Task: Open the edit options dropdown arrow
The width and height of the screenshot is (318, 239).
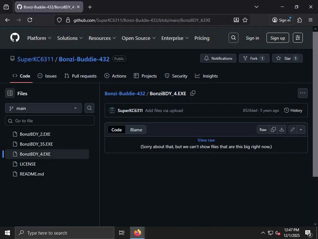Action: coord(301,130)
